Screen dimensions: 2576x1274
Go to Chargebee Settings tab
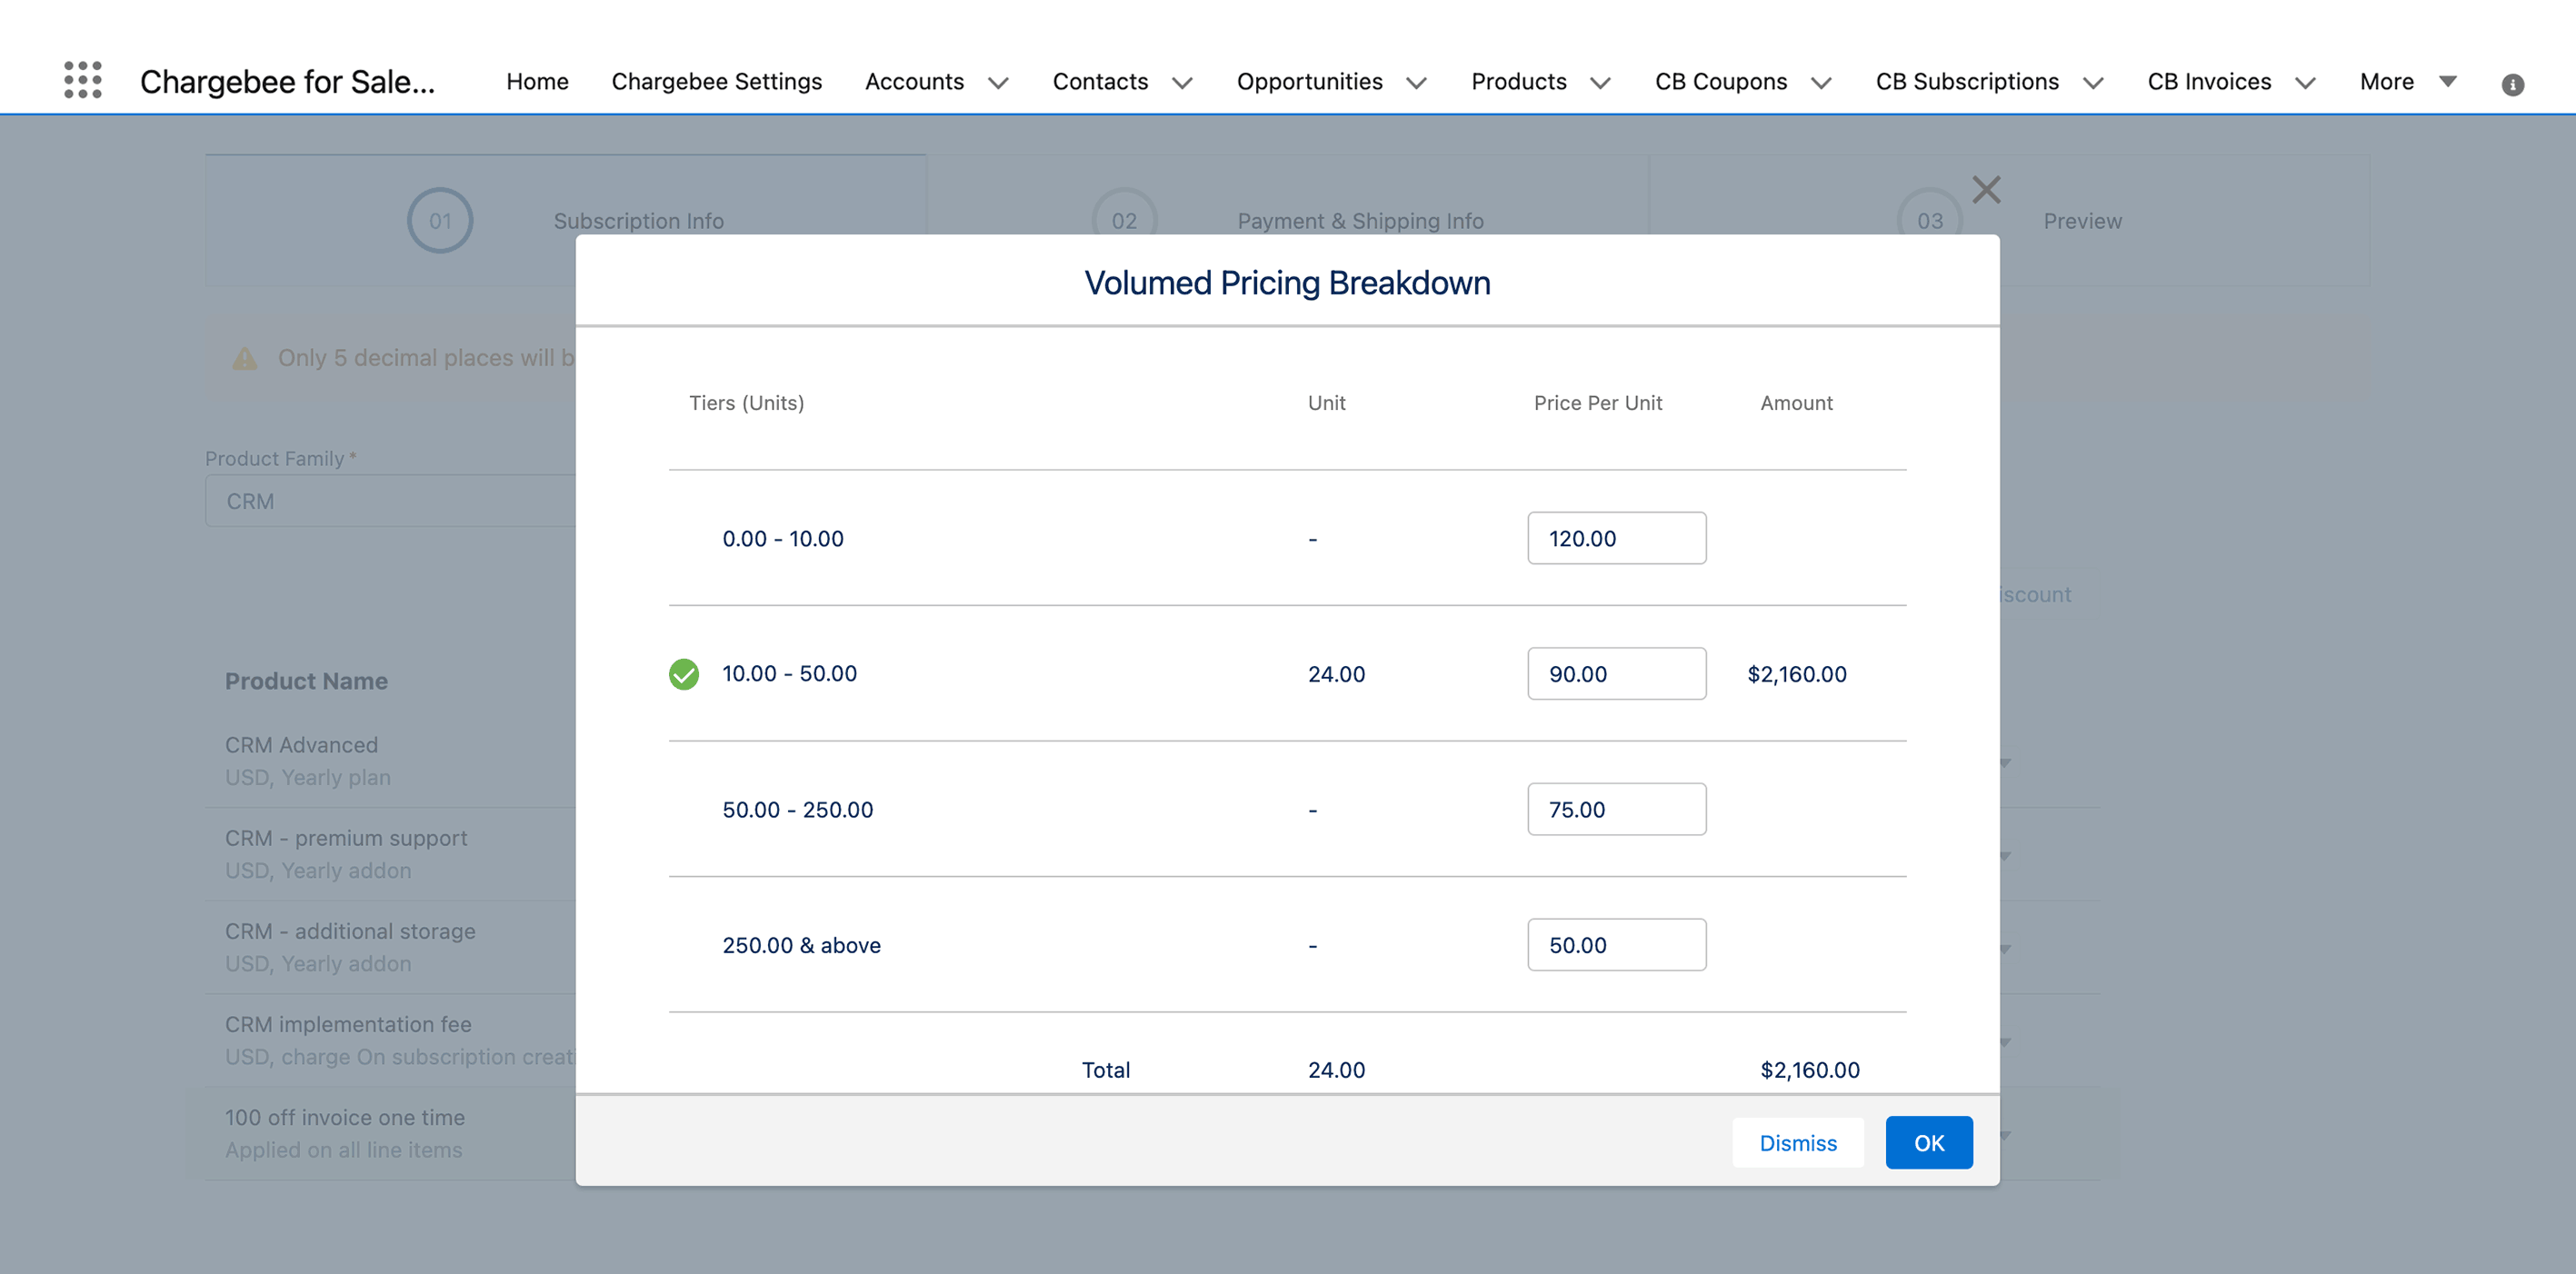tap(716, 81)
